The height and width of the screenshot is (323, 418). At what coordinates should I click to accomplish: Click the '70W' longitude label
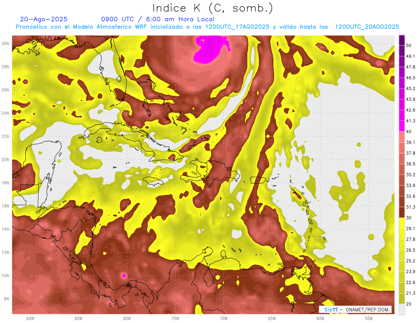[x=224, y=318]
